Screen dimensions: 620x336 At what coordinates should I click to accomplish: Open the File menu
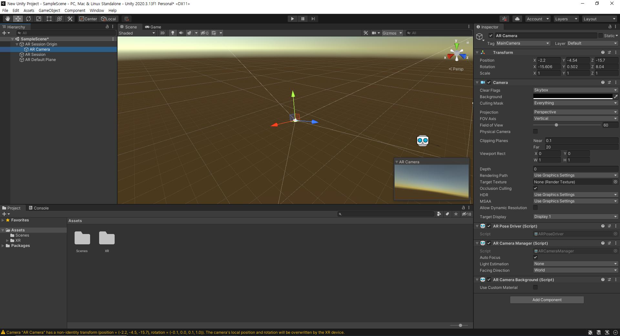(x=5, y=10)
